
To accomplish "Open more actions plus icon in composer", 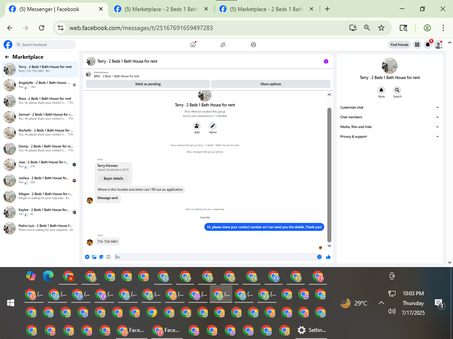I will (87, 257).
